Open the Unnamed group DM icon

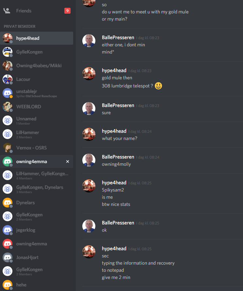point(8,120)
